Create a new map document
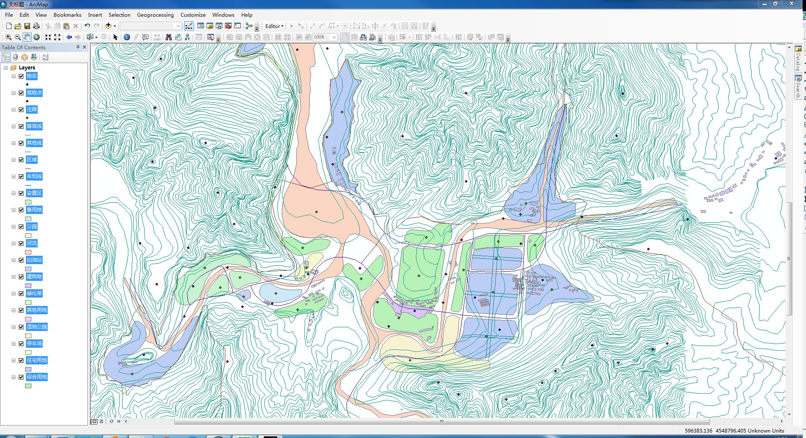The width and height of the screenshot is (806, 438). (8, 26)
